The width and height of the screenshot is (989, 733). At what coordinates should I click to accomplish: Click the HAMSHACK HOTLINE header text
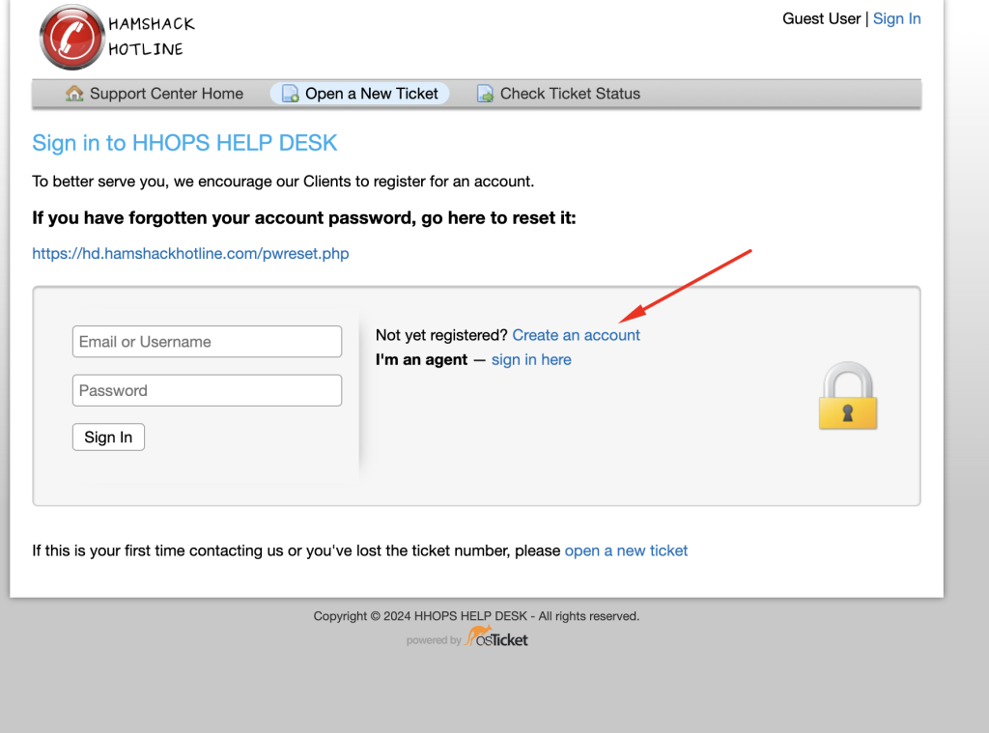pyautogui.click(x=151, y=36)
